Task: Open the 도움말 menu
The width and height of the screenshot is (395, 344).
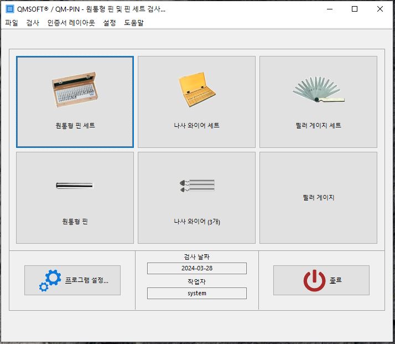Action: (134, 23)
